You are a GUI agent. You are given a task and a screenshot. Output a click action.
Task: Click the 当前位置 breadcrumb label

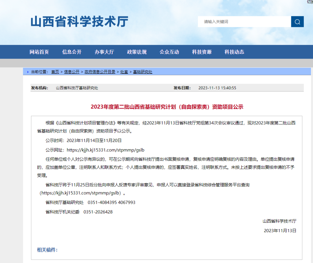tap(39, 72)
